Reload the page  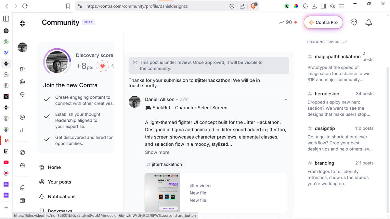pos(25,6)
